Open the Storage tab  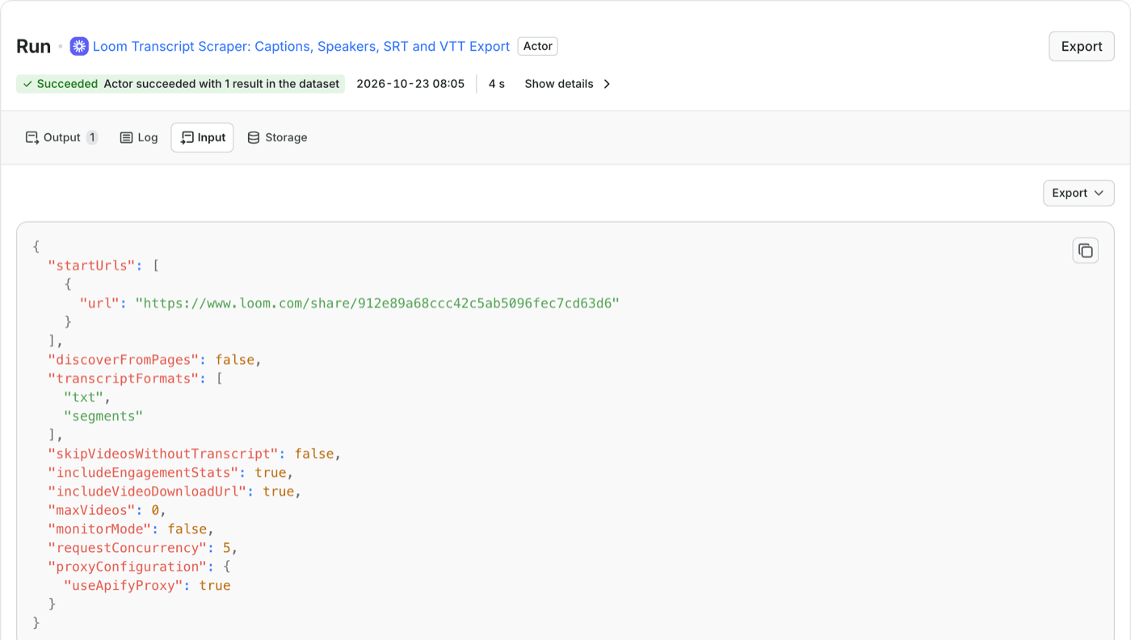point(277,137)
